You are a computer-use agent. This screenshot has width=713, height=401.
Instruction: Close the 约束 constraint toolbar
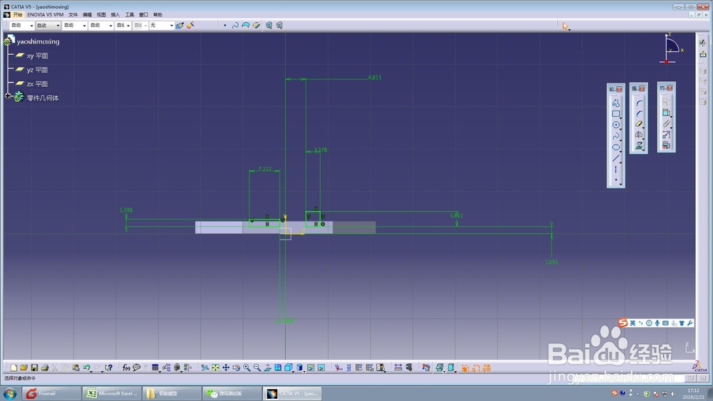(670, 88)
